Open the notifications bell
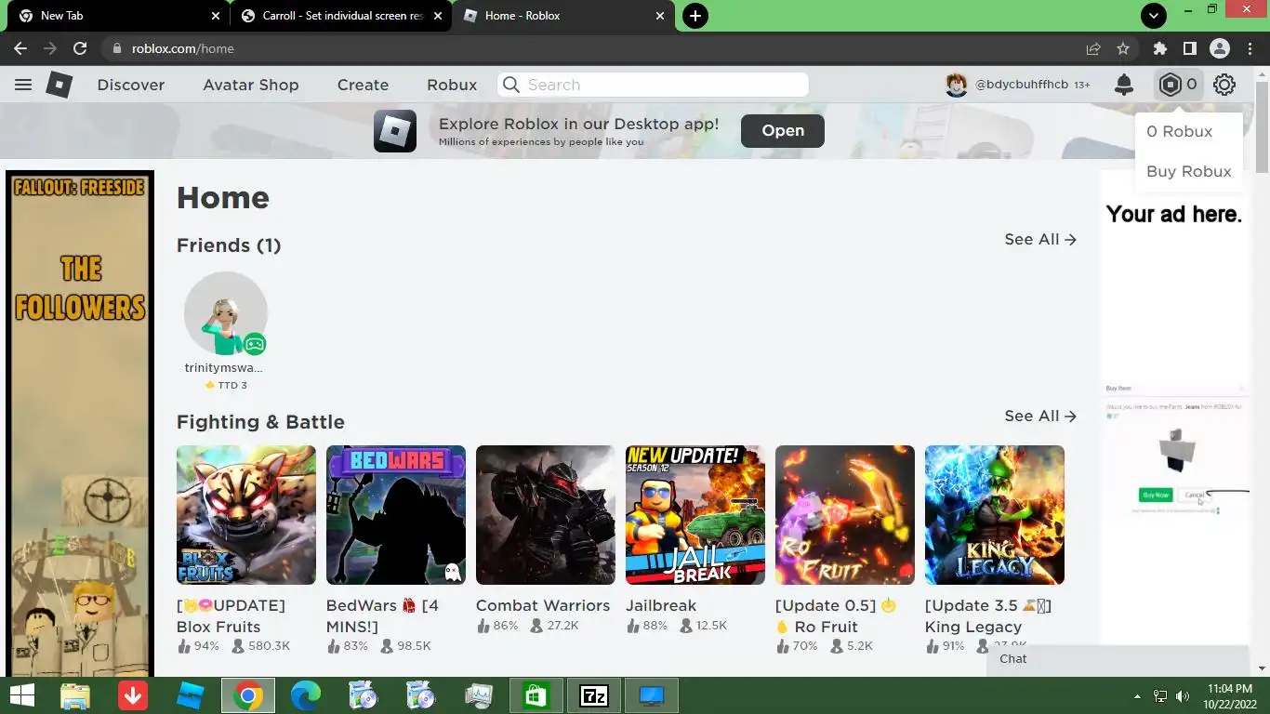Image resolution: width=1270 pixels, height=714 pixels. (1124, 85)
